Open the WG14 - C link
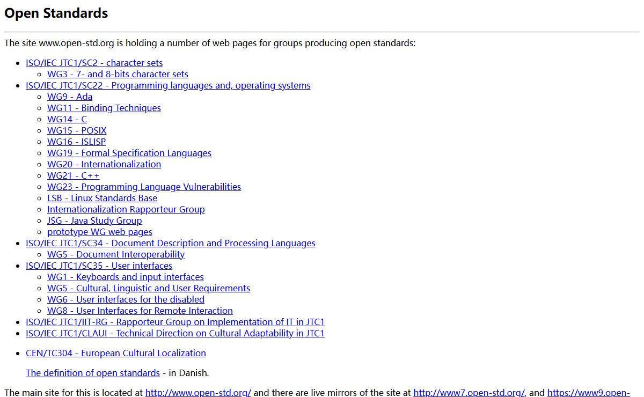This screenshot has height=397, width=644. pyautogui.click(x=67, y=119)
